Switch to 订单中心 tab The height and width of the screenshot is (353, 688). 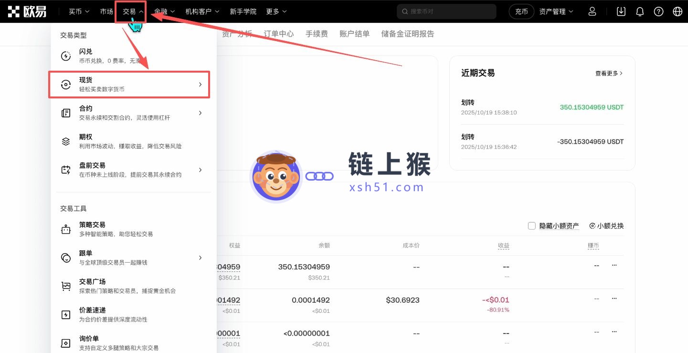pos(279,34)
